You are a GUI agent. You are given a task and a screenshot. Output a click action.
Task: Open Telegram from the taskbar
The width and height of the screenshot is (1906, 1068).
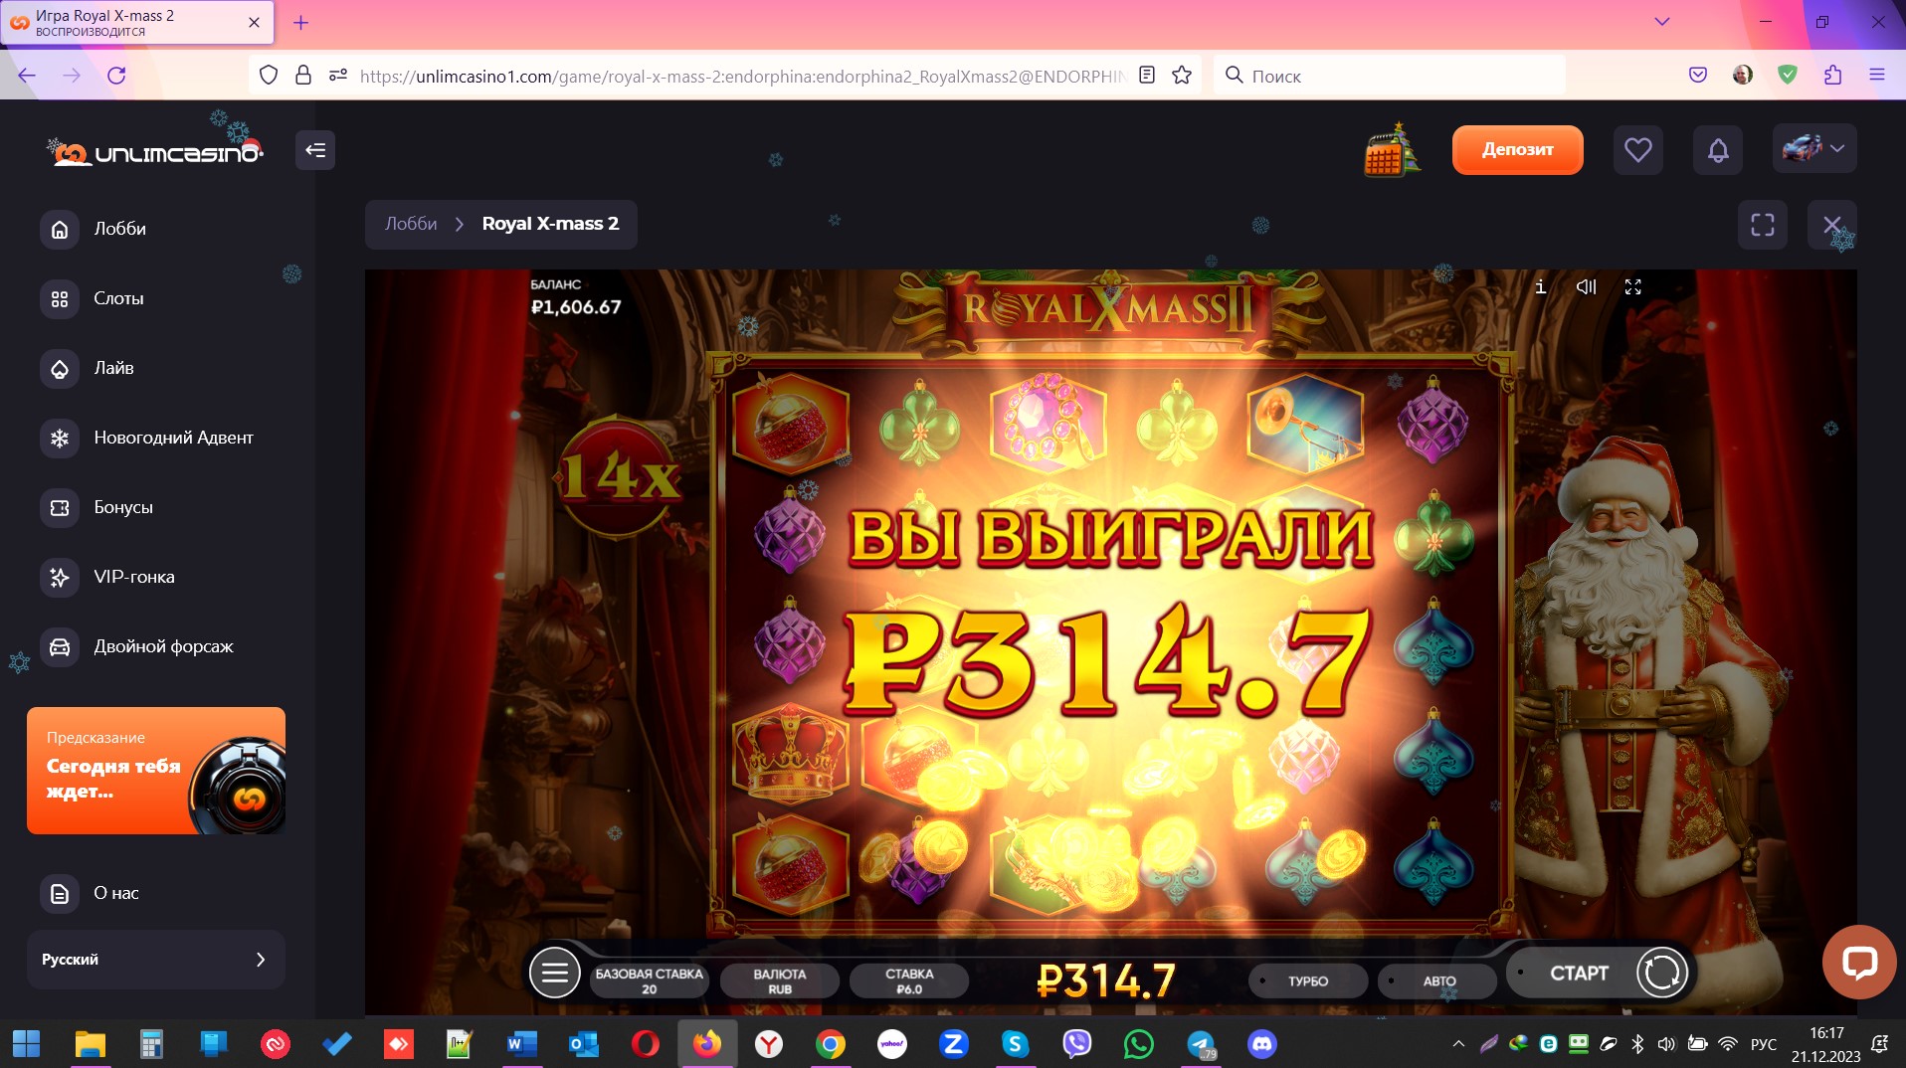[x=1201, y=1044]
